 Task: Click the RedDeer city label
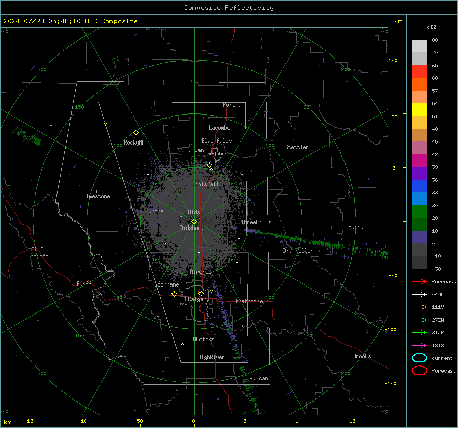(216, 154)
